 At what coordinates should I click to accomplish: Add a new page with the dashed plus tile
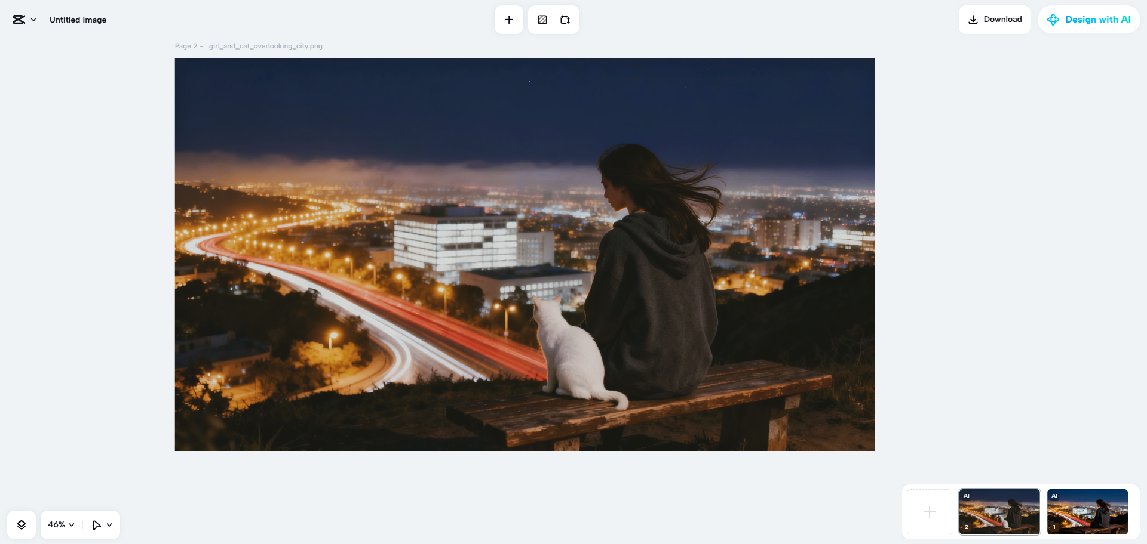tap(929, 511)
